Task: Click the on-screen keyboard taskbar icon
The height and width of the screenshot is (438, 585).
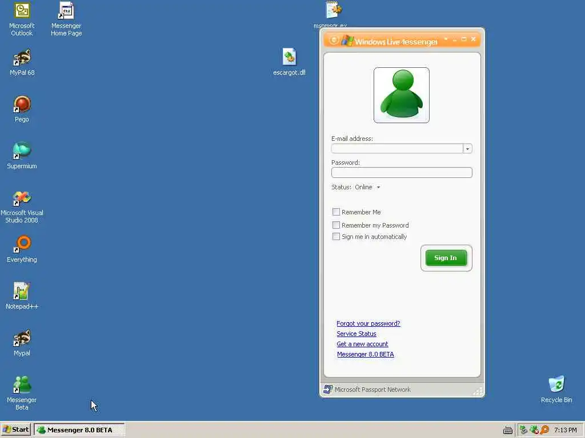Action: 508,430
